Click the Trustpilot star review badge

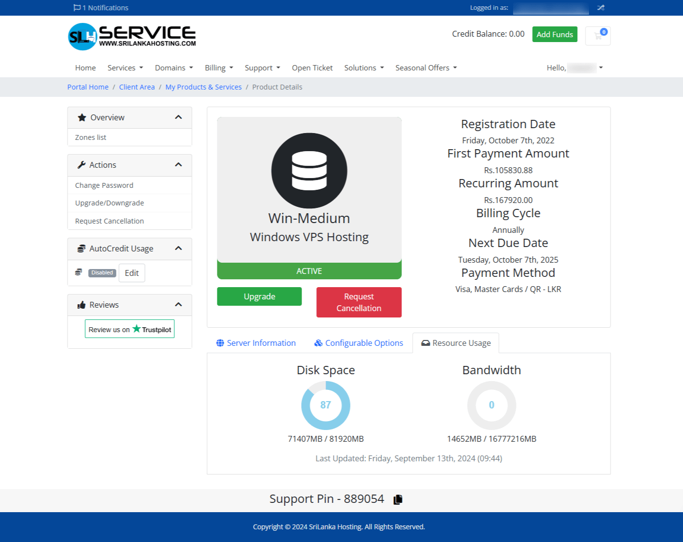(x=130, y=329)
